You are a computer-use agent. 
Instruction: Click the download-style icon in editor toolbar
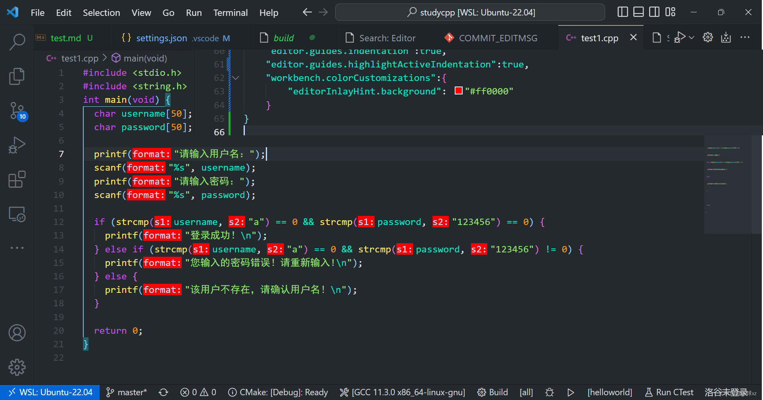coord(726,37)
